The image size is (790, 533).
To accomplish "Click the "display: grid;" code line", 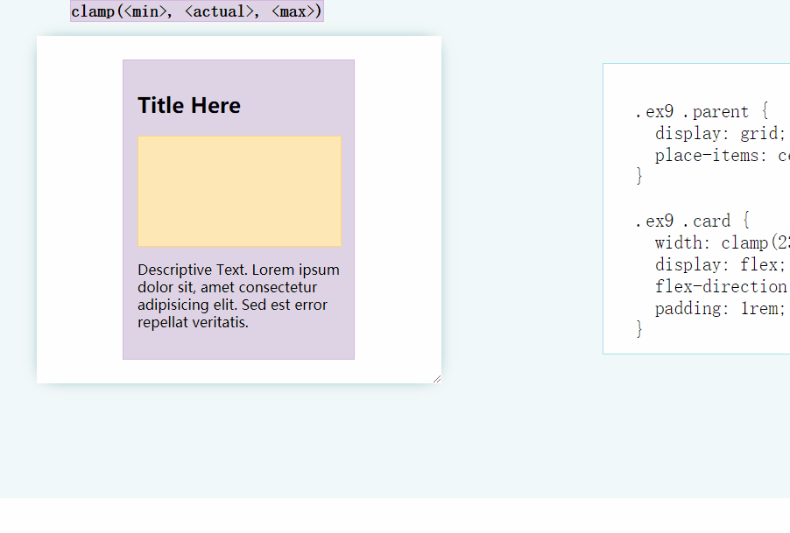I will 720,134.
